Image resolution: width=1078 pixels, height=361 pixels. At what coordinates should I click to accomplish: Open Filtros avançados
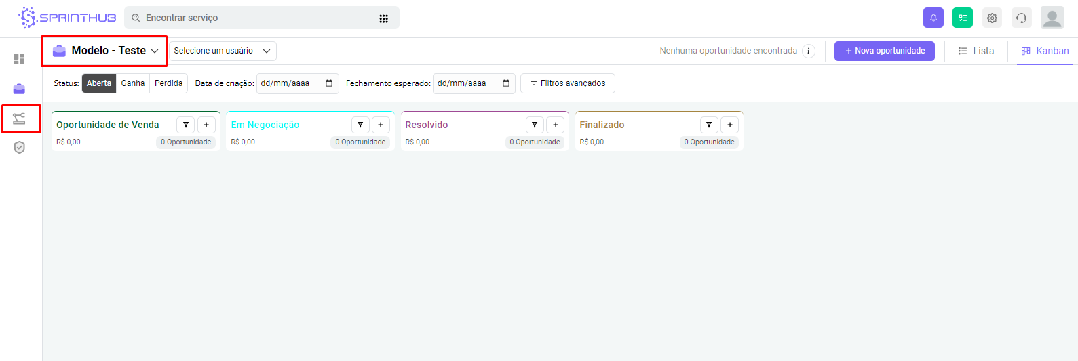click(567, 83)
